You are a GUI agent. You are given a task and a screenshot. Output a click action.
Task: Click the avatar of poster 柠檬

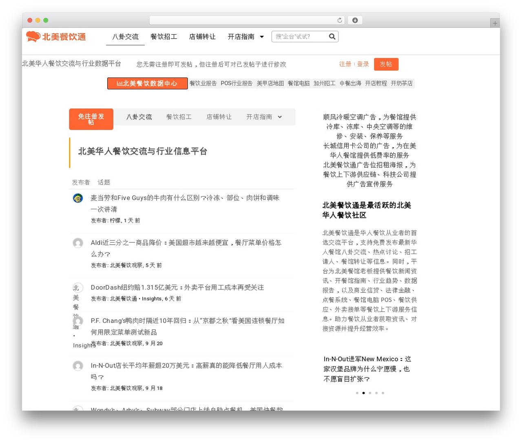click(78, 198)
